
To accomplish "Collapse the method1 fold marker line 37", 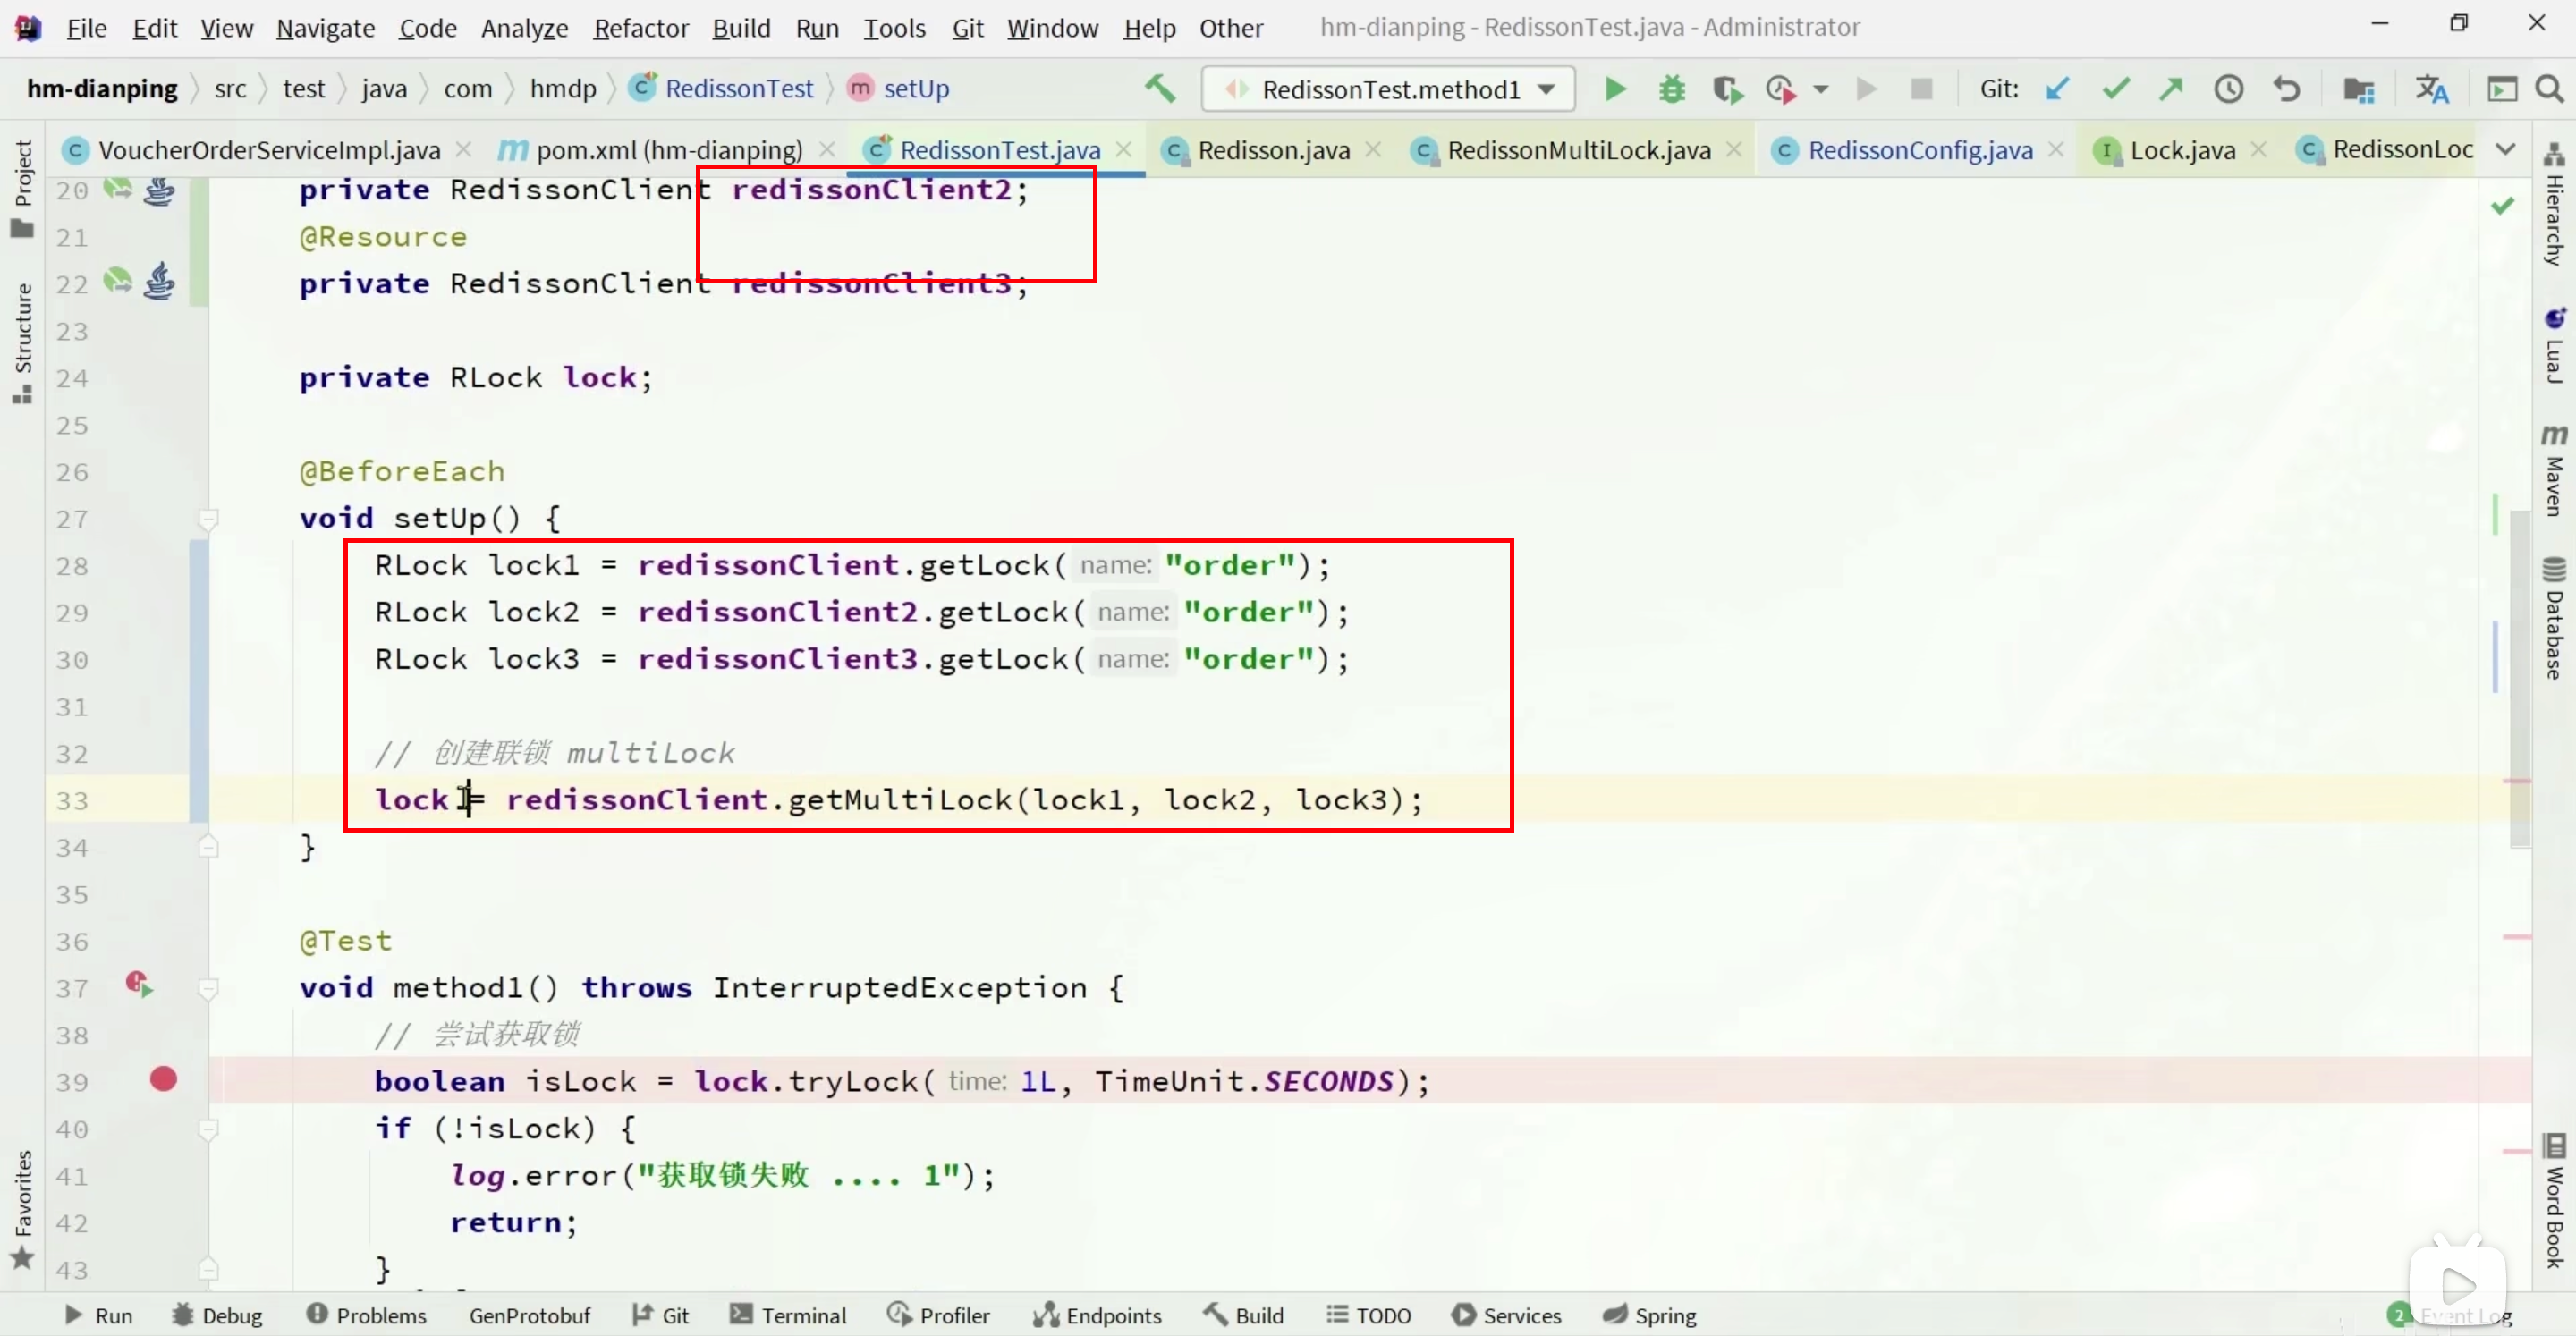I will point(208,989).
